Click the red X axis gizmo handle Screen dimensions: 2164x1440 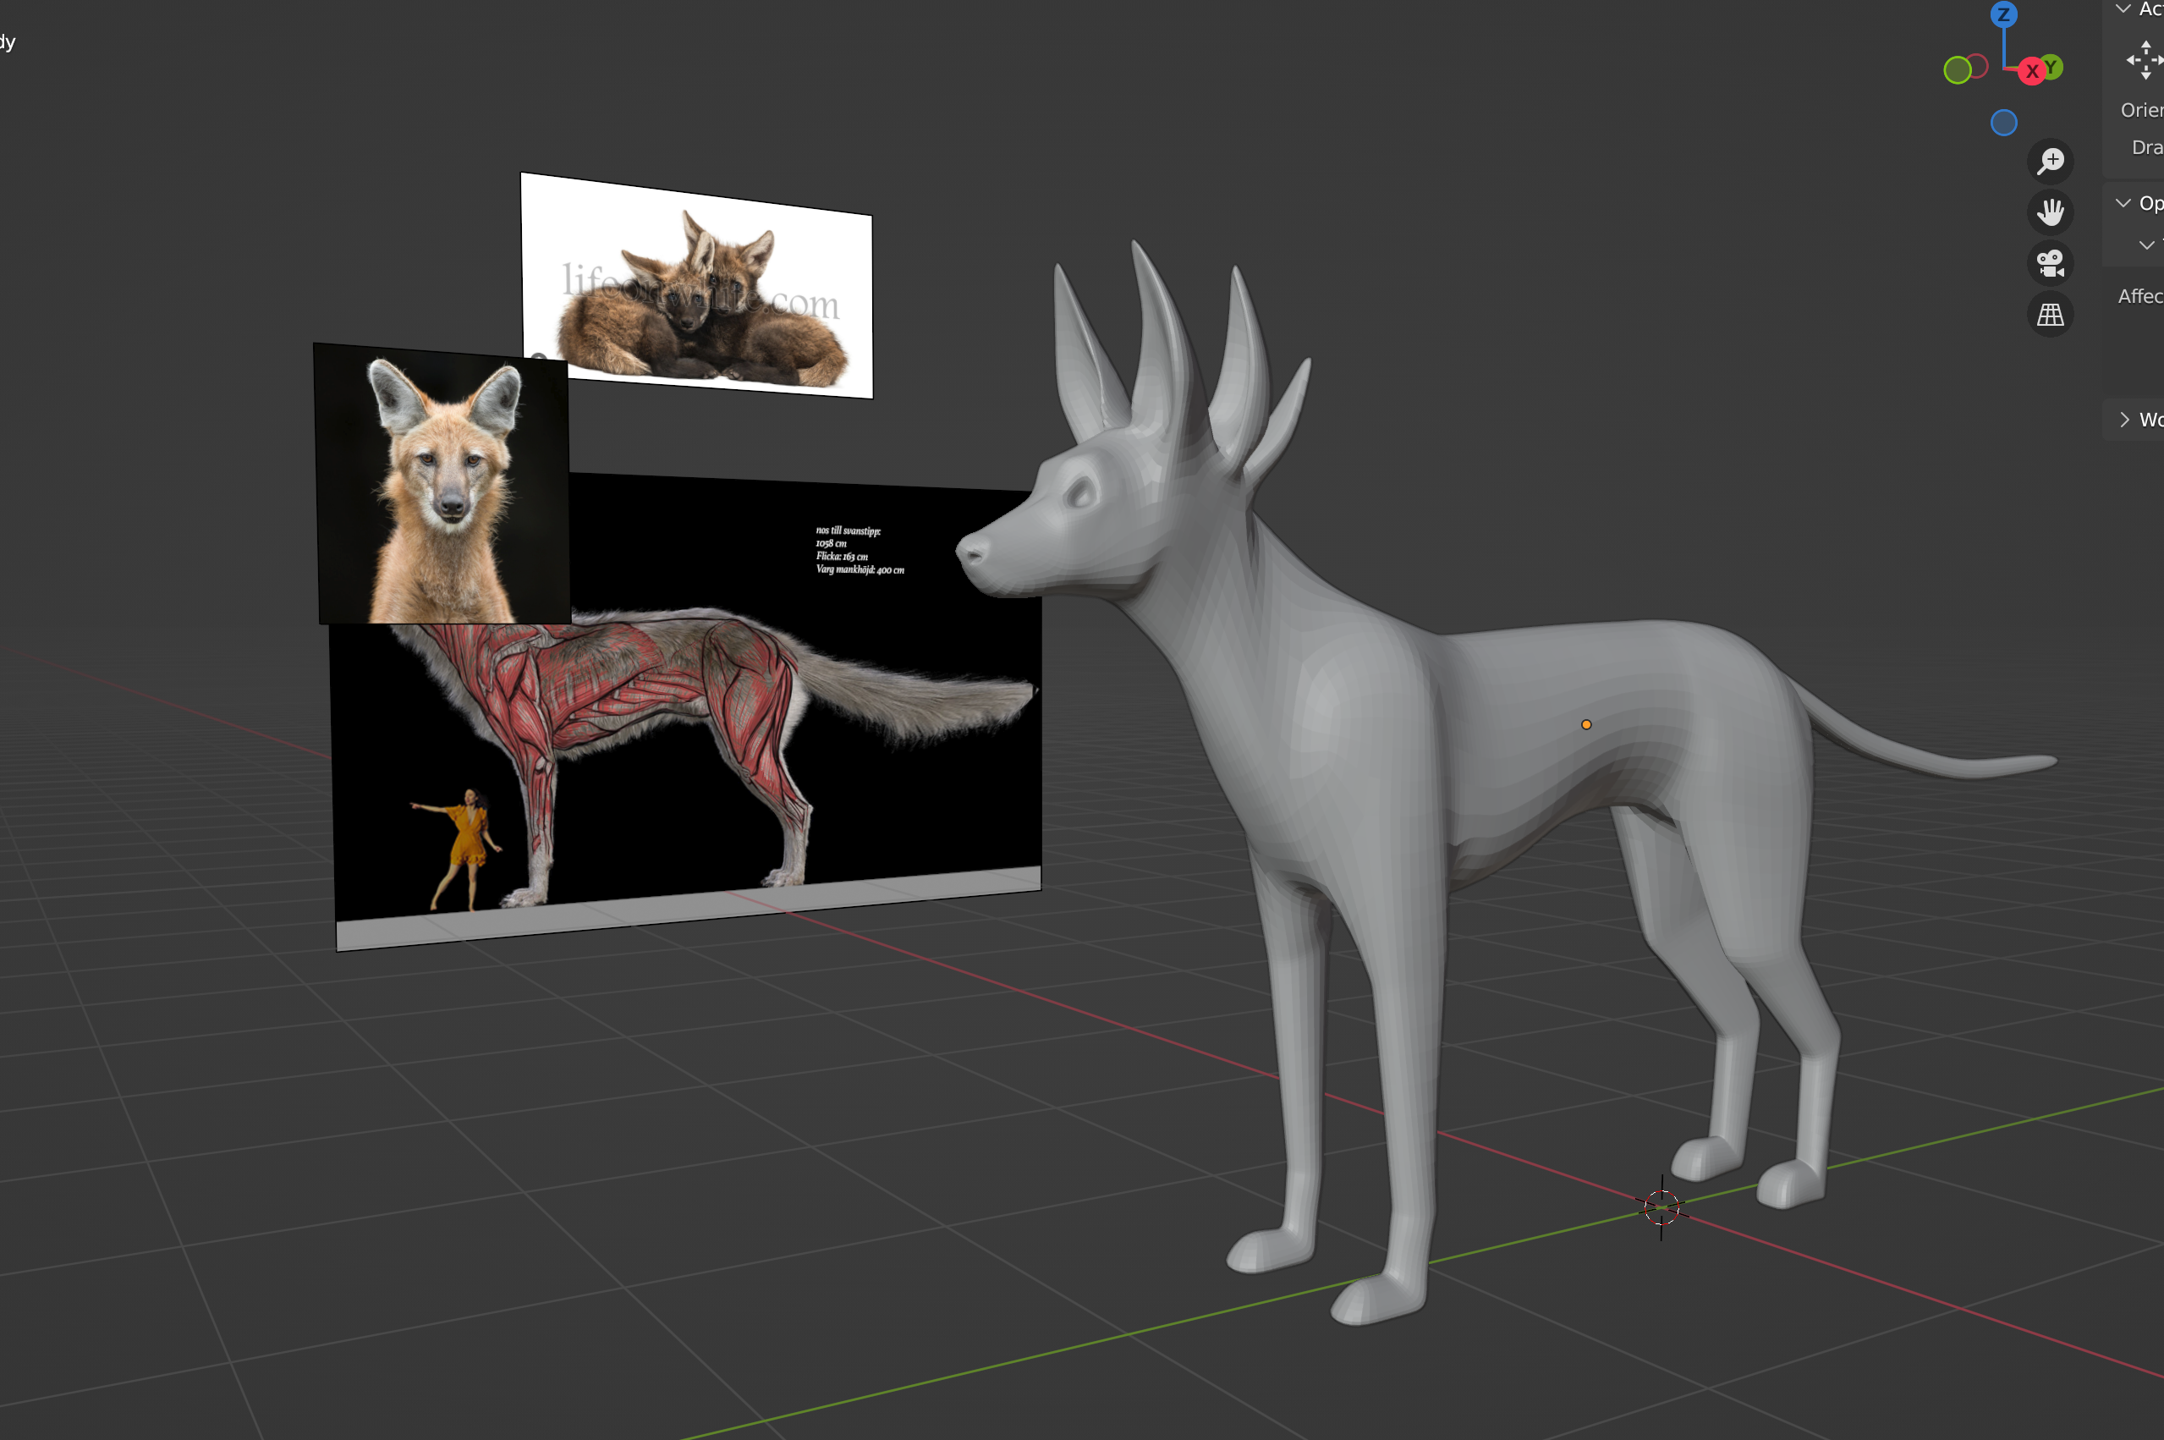pos(2031,71)
